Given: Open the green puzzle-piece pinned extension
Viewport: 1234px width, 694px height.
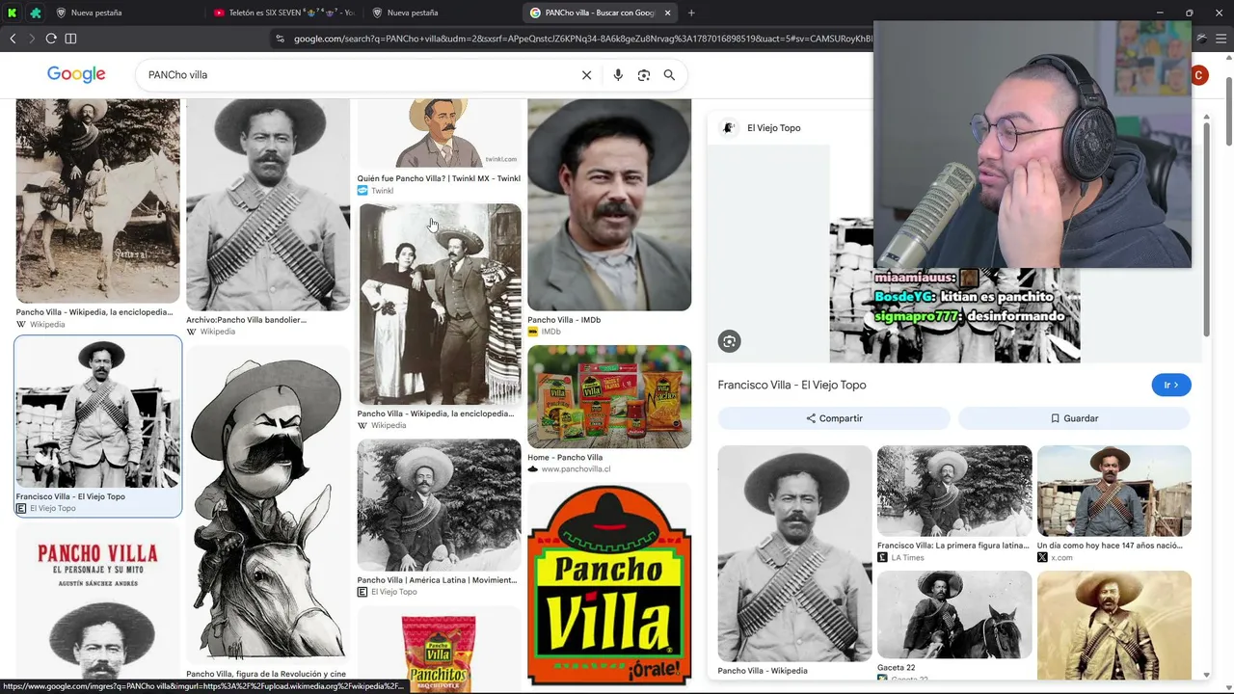Looking at the screenshot, I should (36, 13).
